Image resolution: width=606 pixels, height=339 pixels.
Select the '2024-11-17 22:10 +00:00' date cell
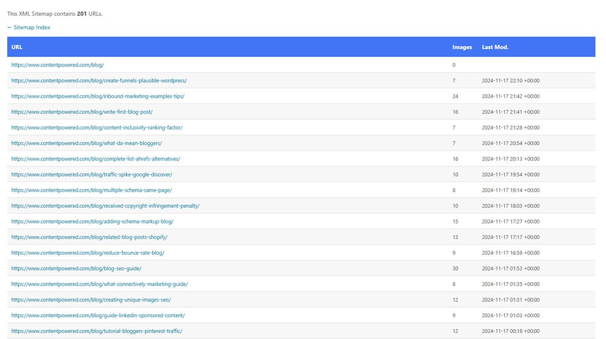510,81
